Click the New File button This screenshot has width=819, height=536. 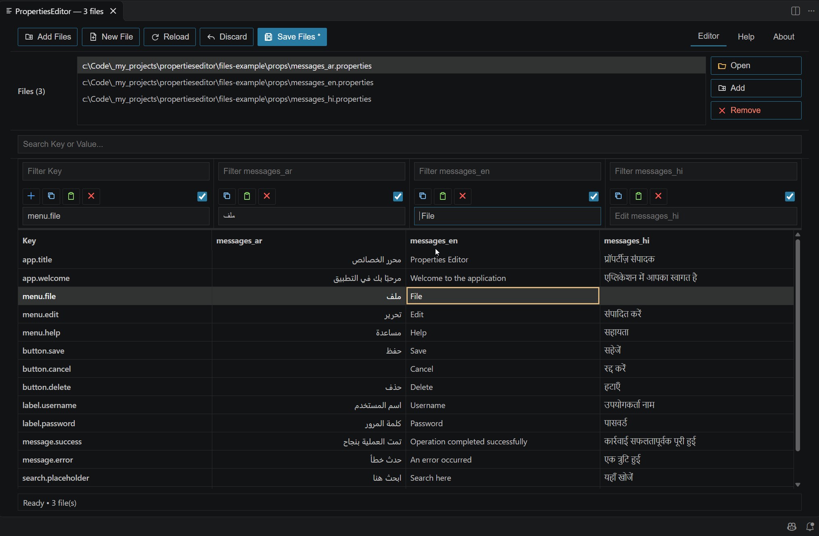[111, 37]
